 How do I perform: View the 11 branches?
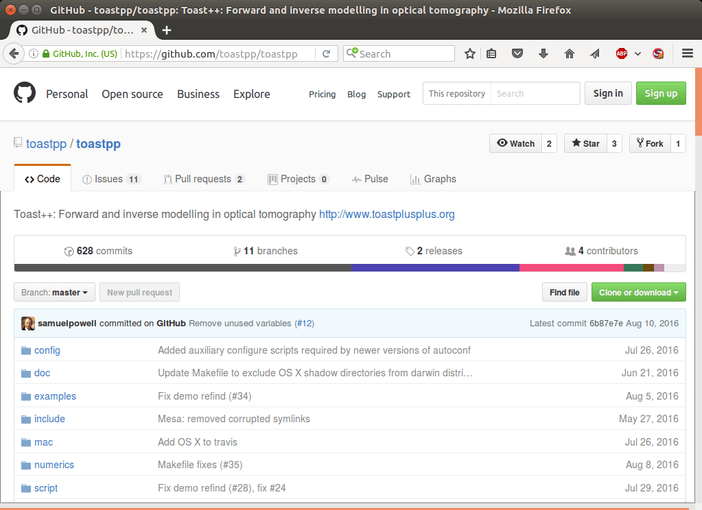[266, 251]
